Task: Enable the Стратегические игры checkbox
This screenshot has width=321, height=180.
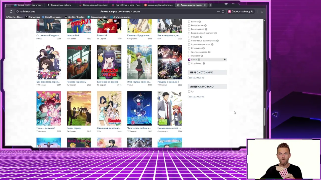Action: click(x=189, y=44)
